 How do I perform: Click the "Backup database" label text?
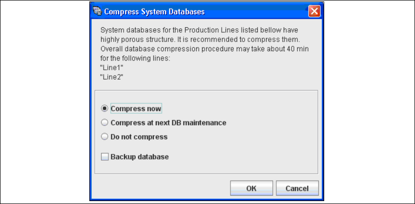pos(140,157)
